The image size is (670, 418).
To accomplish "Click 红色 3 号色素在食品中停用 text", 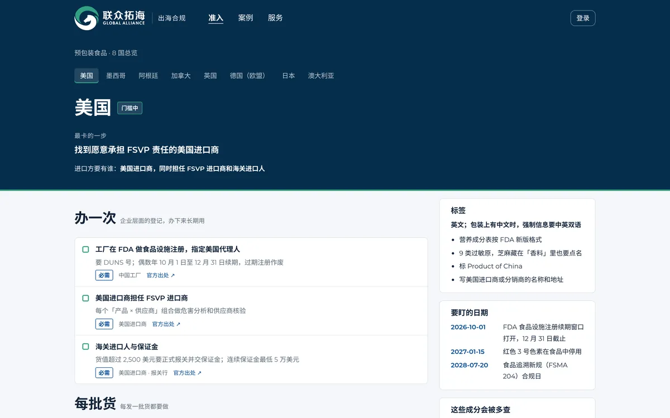I will 542,352.
